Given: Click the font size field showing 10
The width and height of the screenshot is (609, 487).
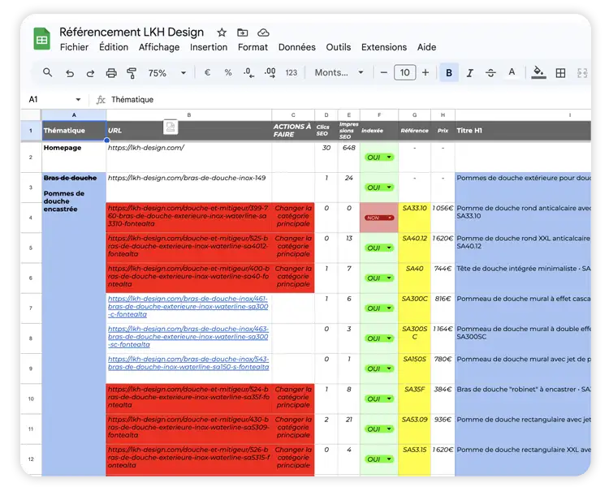Looking at the screenshot, I should [404, 72].
